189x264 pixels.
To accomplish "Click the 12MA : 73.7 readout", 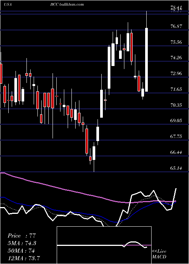I will tap(24, 258).
